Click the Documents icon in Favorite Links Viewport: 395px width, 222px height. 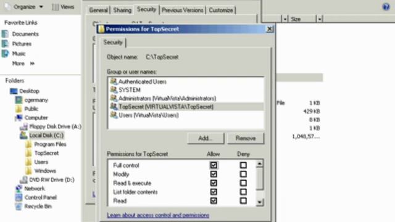[x=5, y=34]
